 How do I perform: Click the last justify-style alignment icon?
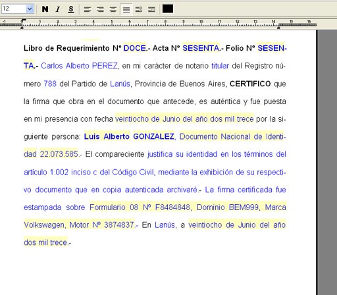pyautogui.click(x=151, y=9)
